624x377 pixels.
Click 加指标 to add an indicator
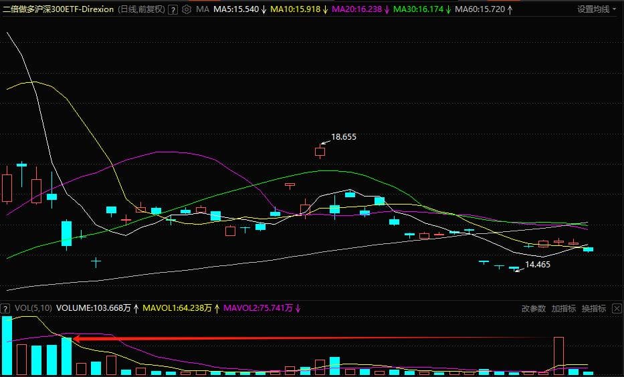(563, 309)
